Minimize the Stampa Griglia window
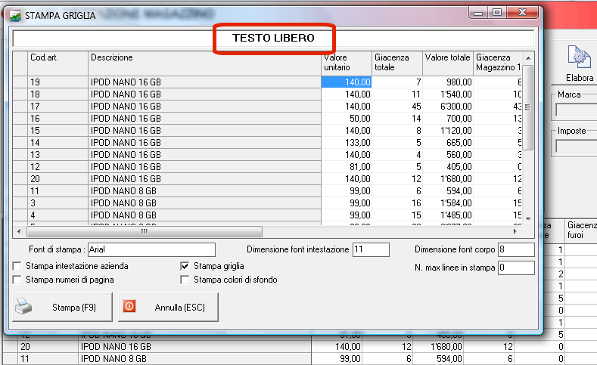 [478, 13]
